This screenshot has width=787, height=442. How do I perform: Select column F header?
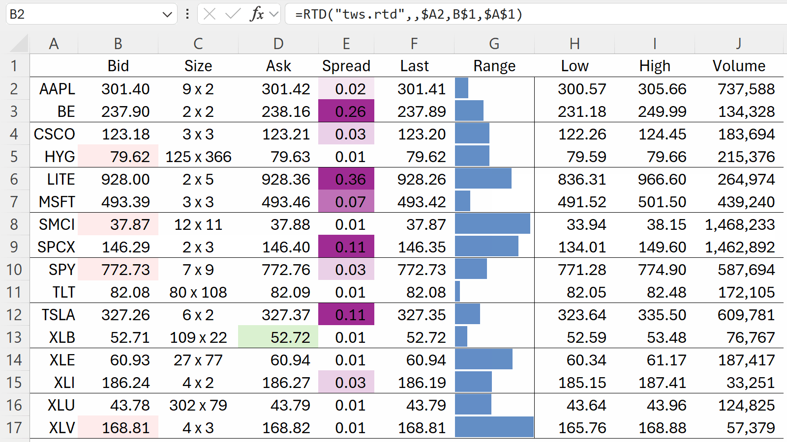pos(414,44)
